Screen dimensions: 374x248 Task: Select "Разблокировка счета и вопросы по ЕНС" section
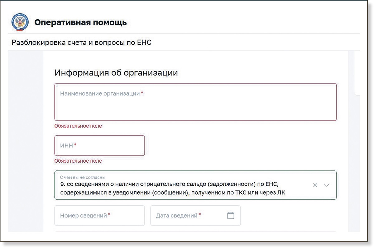[x=81, y=42]
